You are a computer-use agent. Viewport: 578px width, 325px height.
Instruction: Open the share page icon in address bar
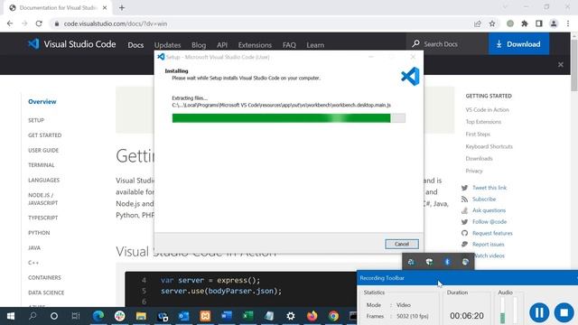pos(478,23)
